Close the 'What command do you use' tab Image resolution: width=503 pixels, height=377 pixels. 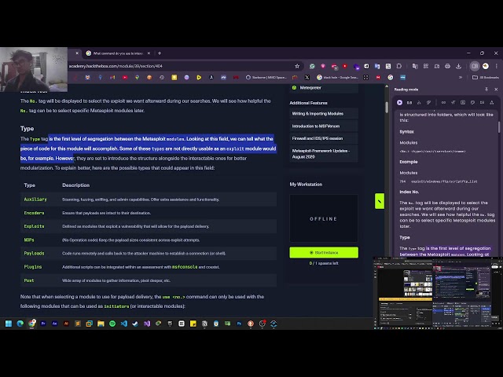149,53
